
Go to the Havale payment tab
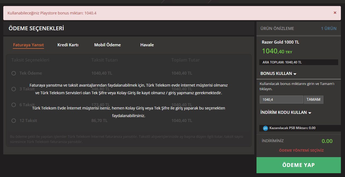click(x=147, y=45)
